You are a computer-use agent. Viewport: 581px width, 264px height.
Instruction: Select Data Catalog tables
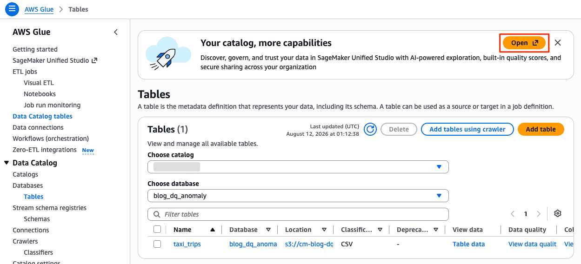[x=42, y=116]
